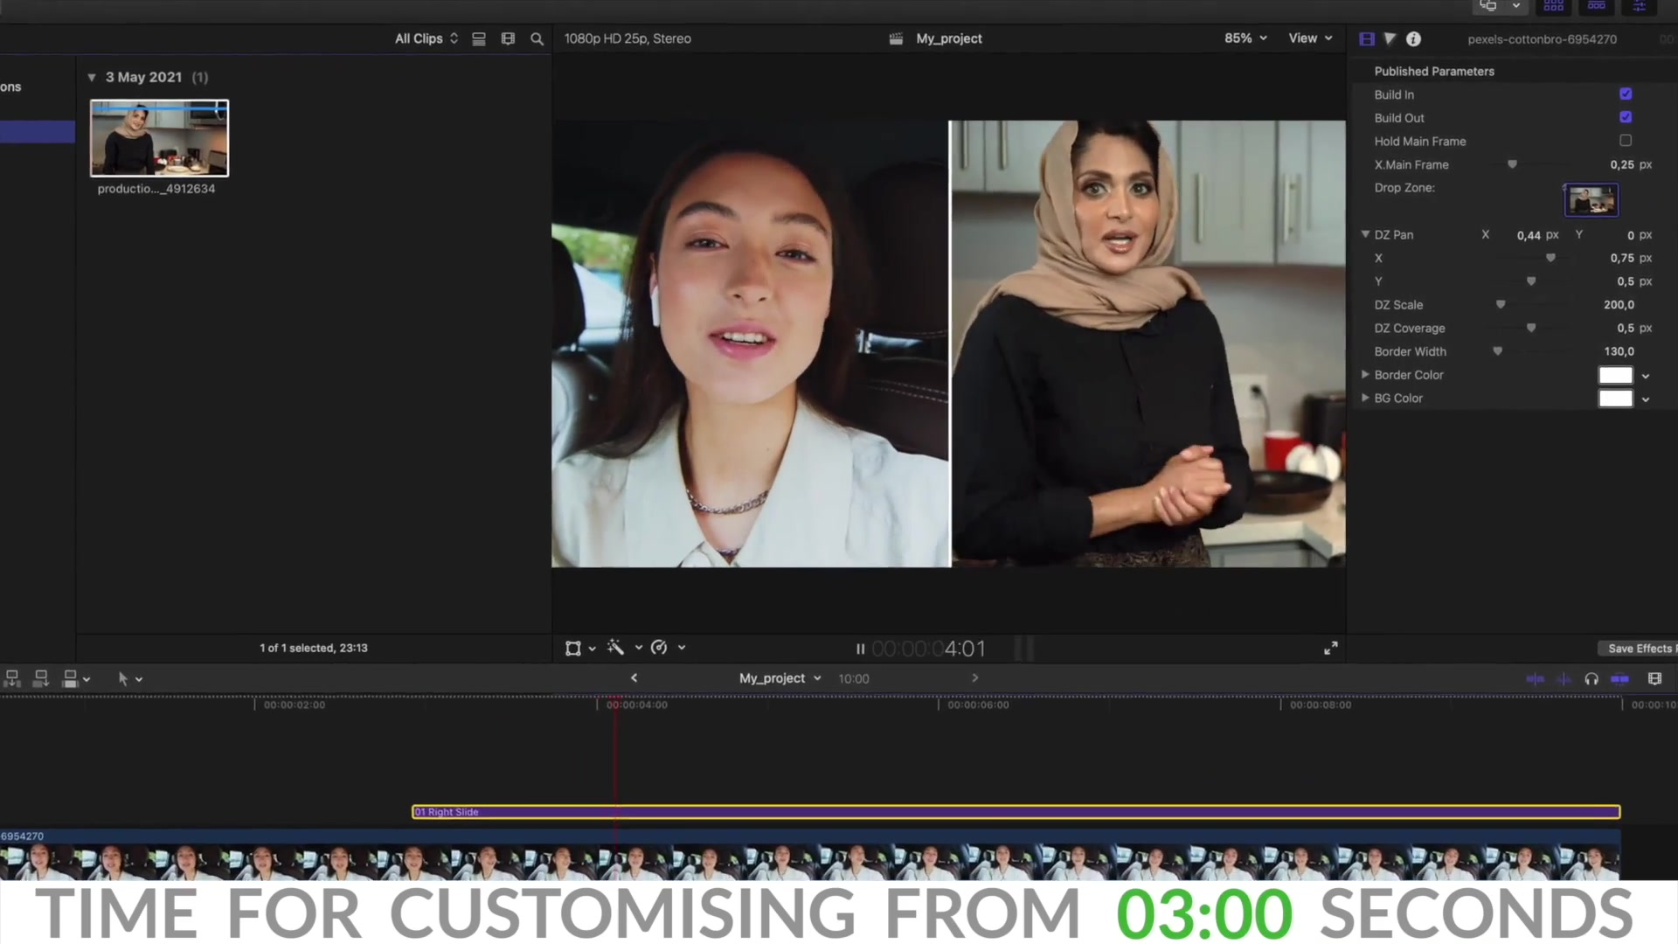Expand the Border Color options
1678x944 pixels.
(1366, 375)
